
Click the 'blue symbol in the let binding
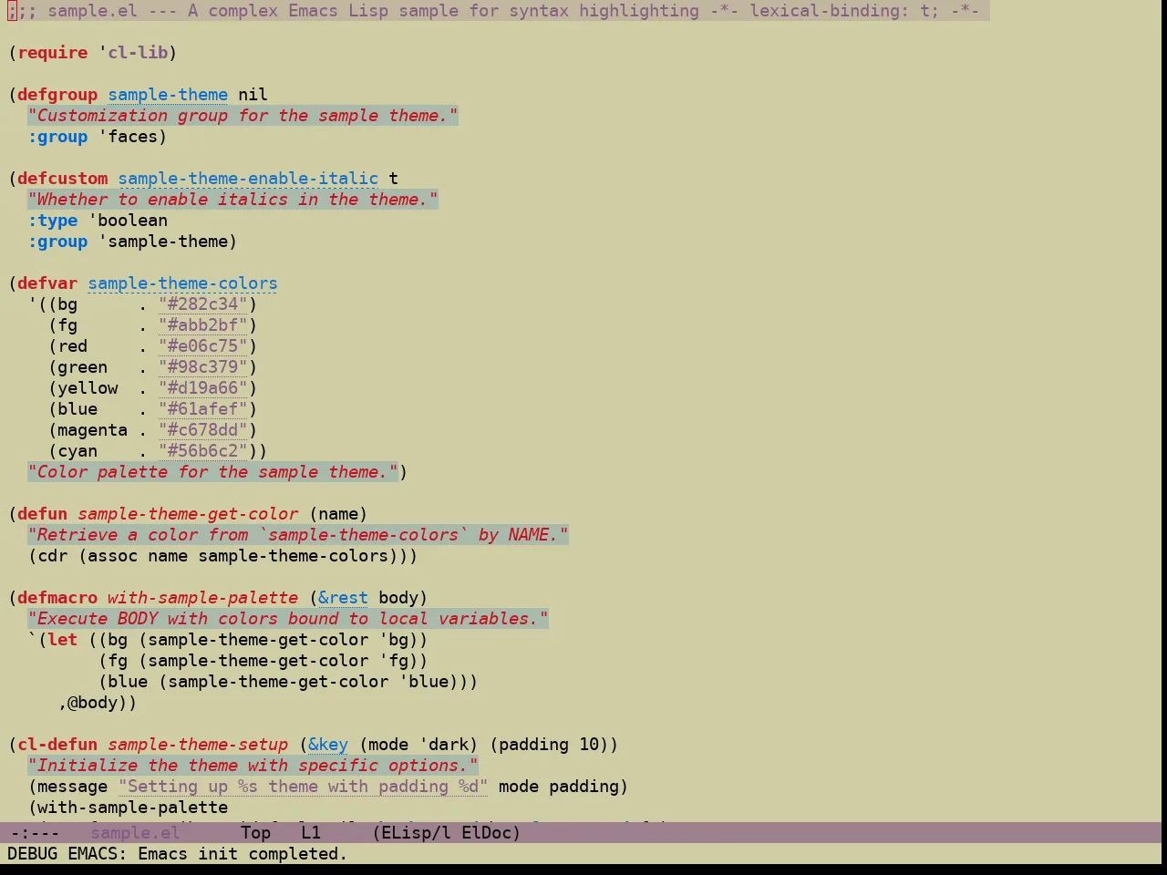click(x=424, y=682)
